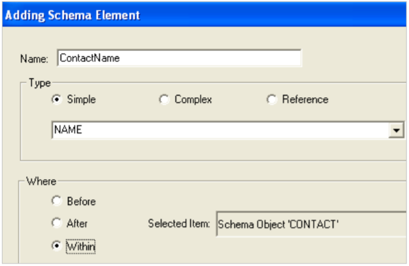The width and height of the screenshot is (409, 266).
Task: Click the NAME combo box text area
Action: pyautogui.click(x=220, y=130)
